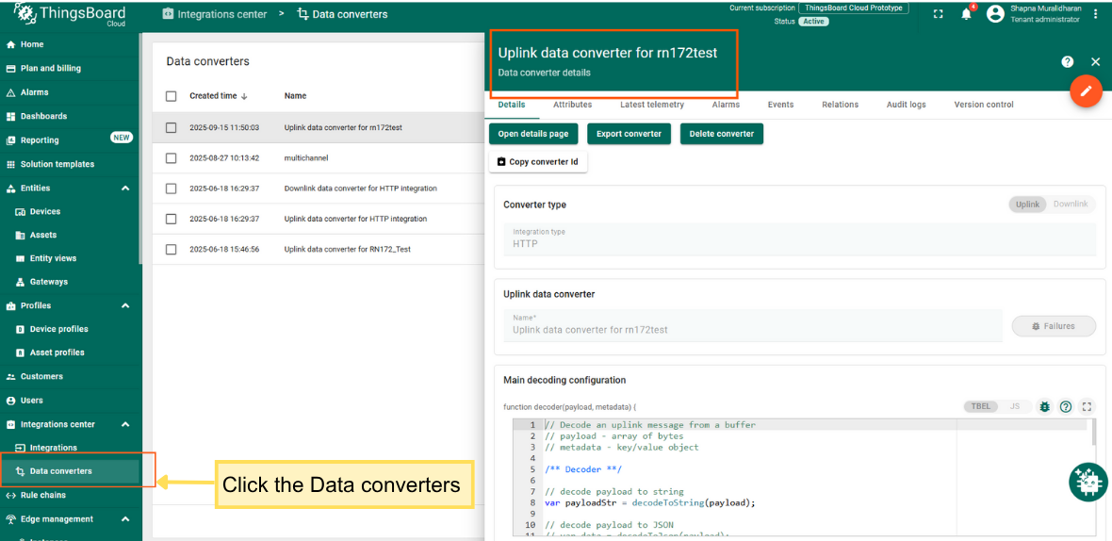Select all converters with header checkbox
Image resolution: width=1112 pixels, height=541 pixels.
coord(172,96)
